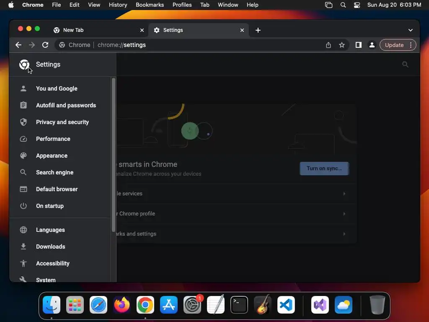The image size is (429, 322).
Task: Click the Update button in toolbar
Action: 394,45
